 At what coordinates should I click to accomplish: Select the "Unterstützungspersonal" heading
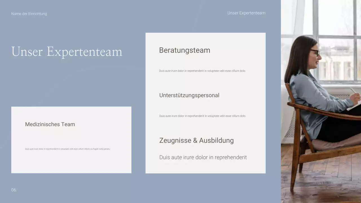click(x=189, y=95)
